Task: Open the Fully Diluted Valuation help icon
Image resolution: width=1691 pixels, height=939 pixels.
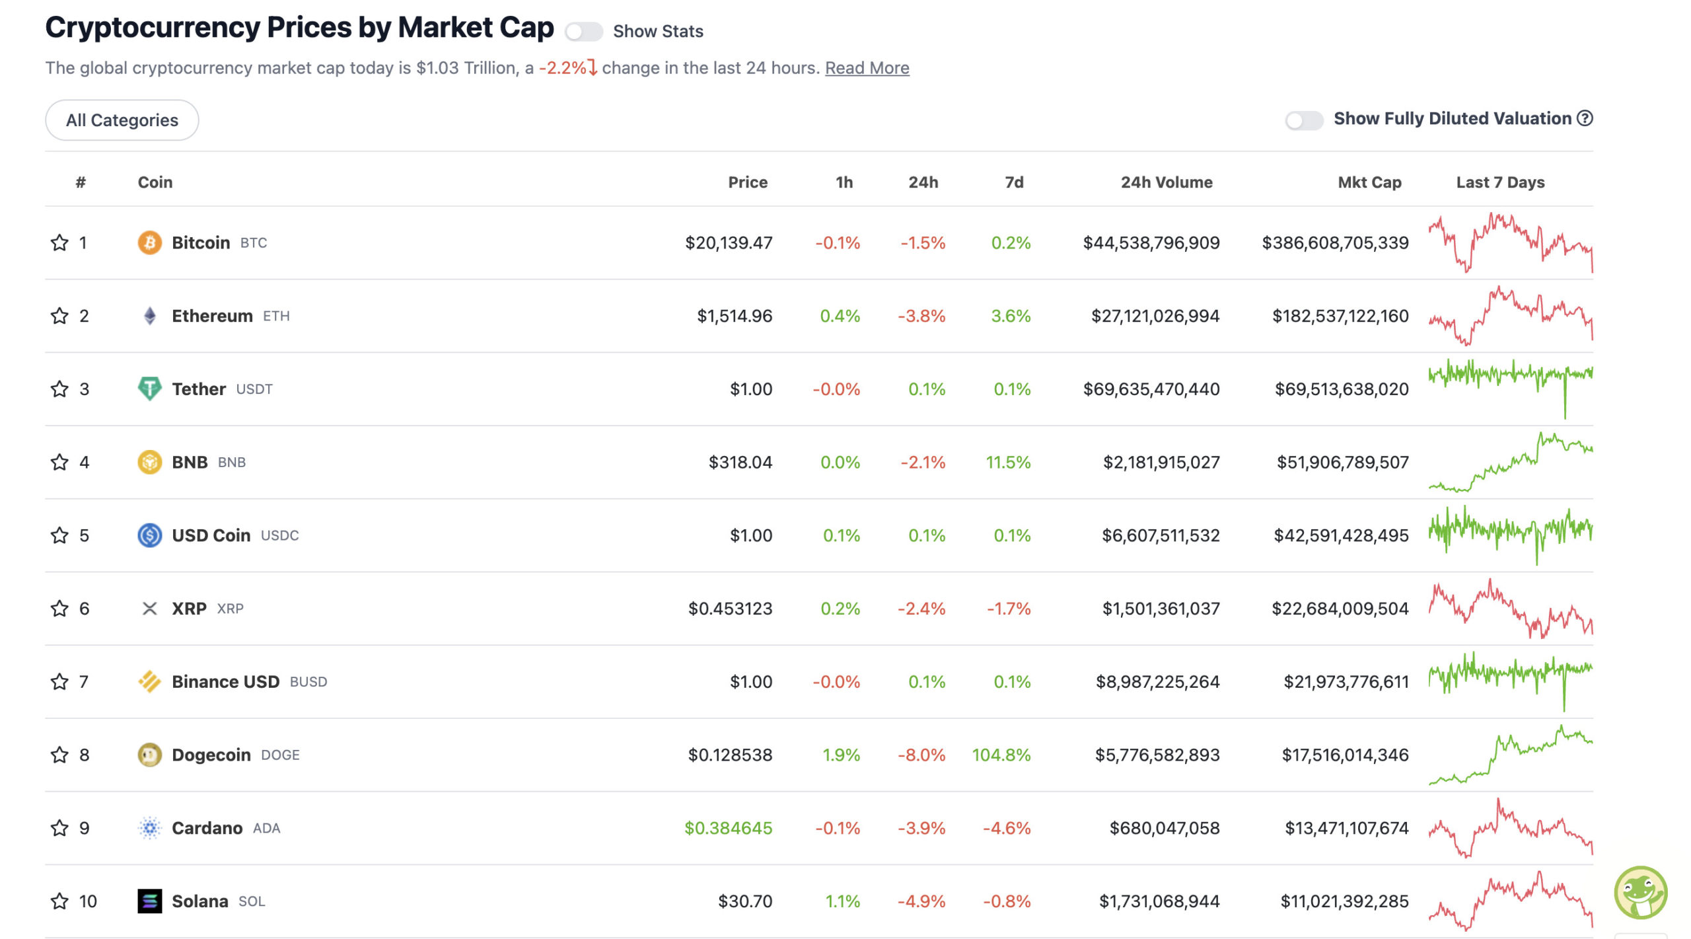Action: pyautogui.click(x=1585, y=118)
